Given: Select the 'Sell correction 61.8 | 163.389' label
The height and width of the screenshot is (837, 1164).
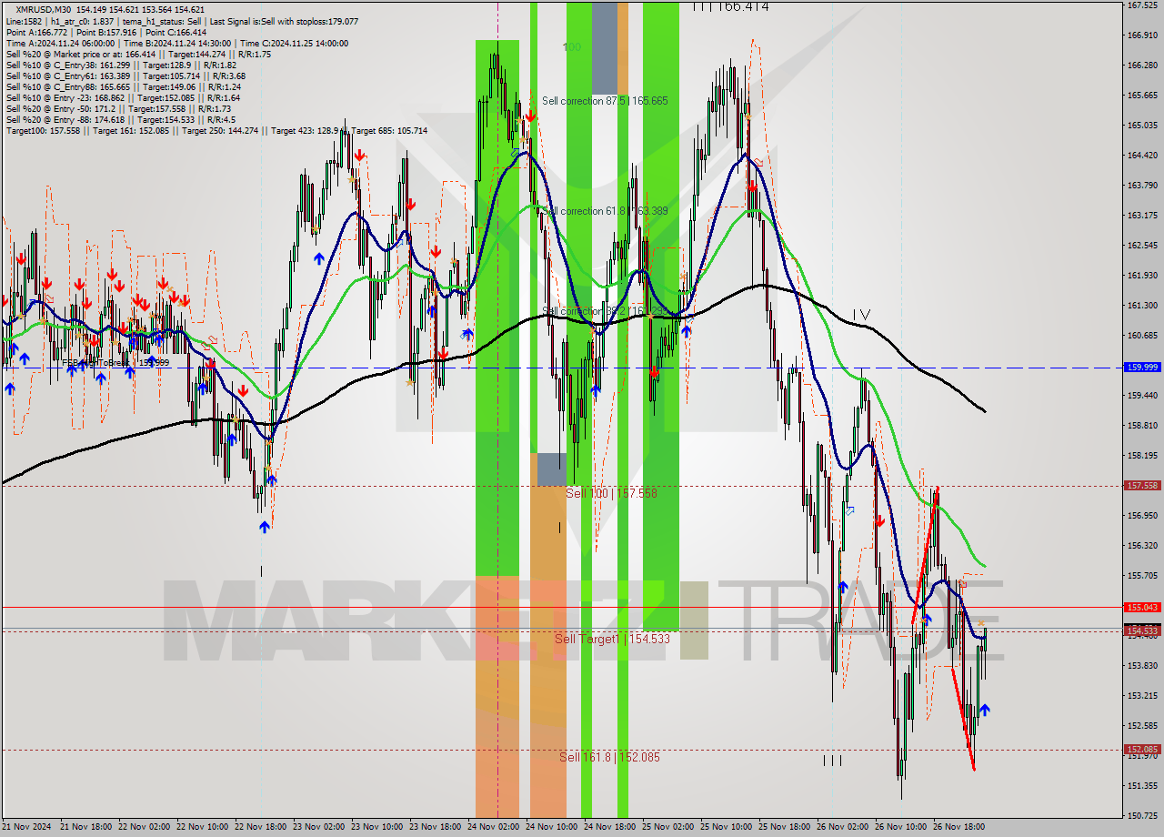Looking at the screenshot, I should 605,211.
